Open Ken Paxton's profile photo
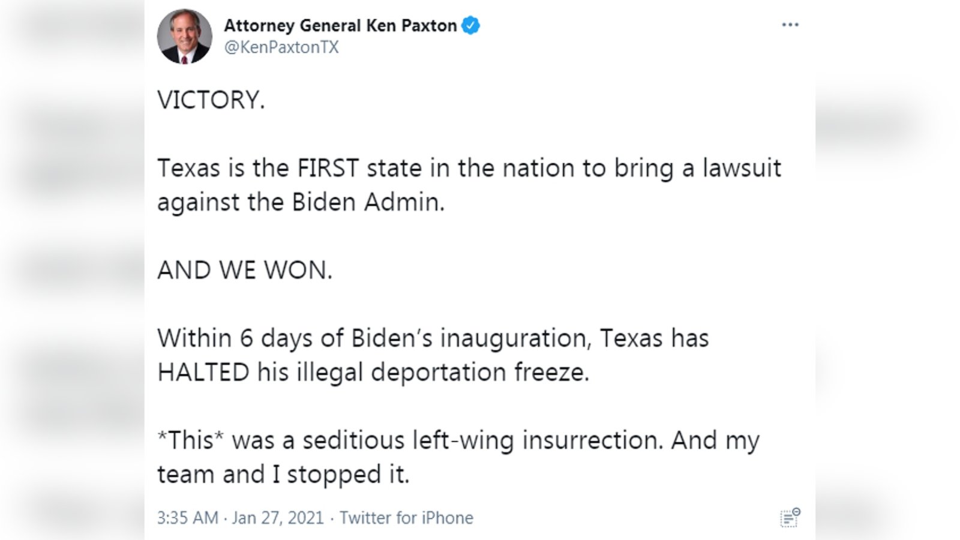The height and width of the screenshot is (540, 960). [184, 37]
